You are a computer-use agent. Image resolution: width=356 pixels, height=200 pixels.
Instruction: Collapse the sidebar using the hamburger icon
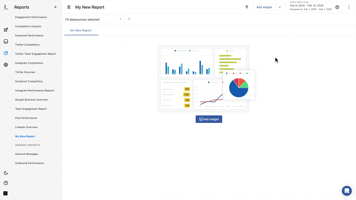click(69, 7)
